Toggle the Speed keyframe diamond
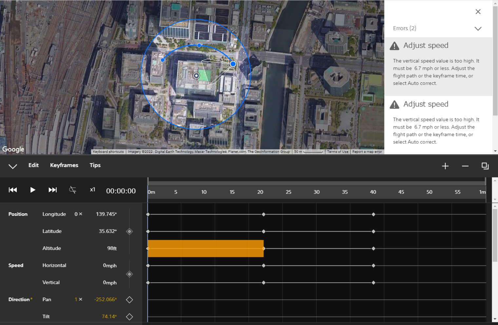The width and height of the screenshot is (498, 325). (129, 274)
